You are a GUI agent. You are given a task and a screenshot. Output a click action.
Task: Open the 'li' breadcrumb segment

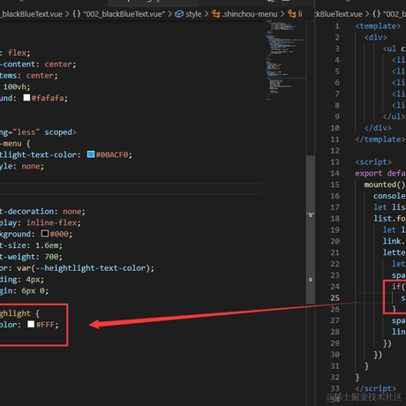(300, 14)
